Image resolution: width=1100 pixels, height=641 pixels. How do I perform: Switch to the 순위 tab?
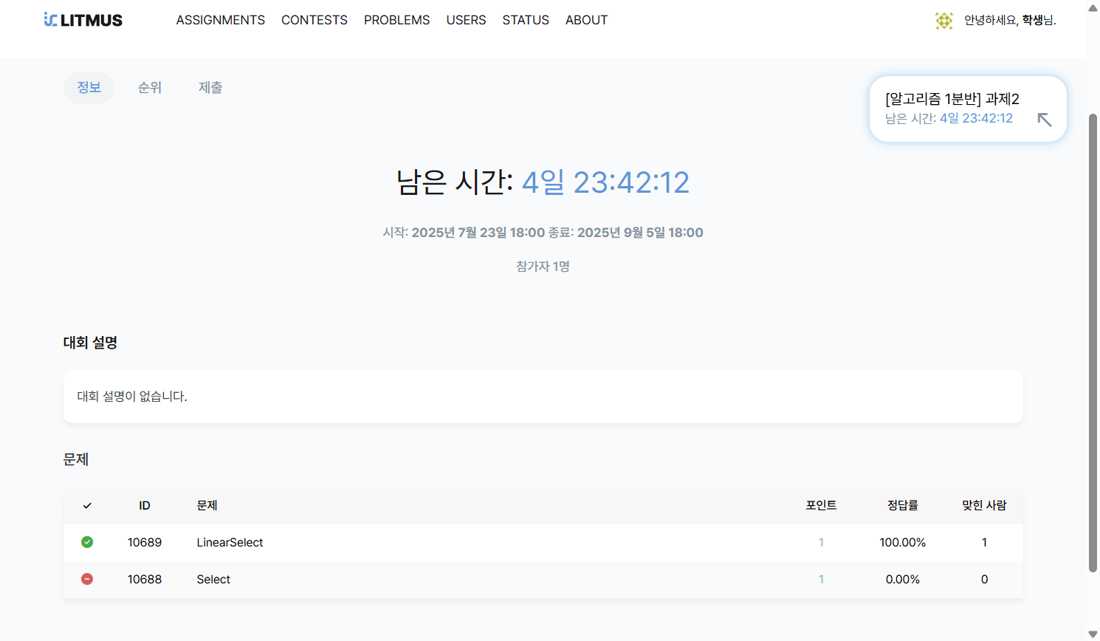[x=150, y=87]
